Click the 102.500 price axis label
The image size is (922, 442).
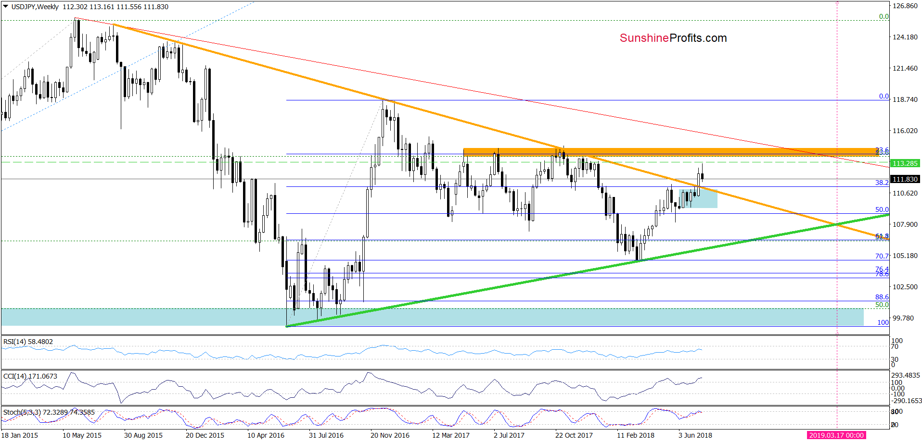pos(905,287)
